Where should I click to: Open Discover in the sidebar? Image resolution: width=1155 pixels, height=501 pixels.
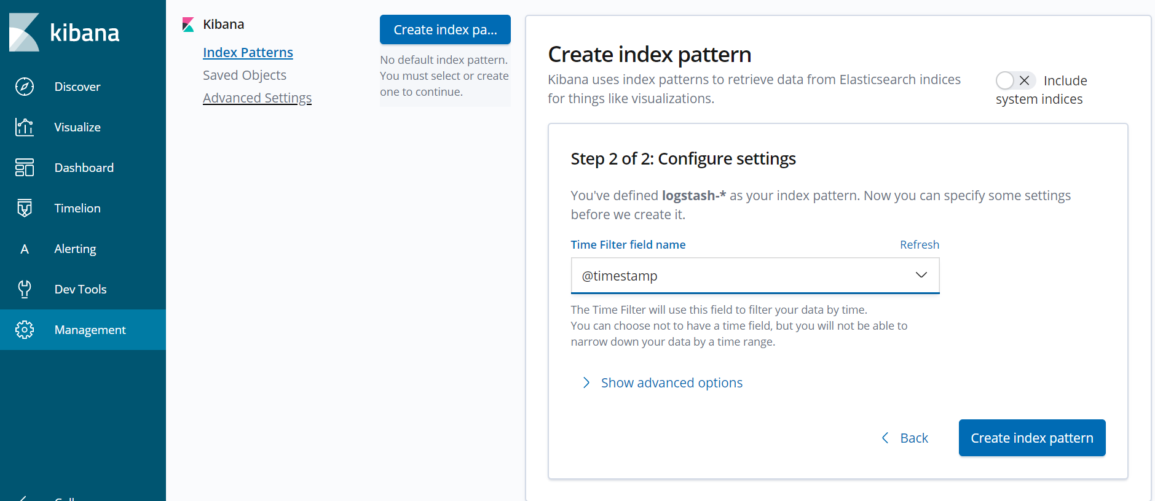[x=77, y=87]
